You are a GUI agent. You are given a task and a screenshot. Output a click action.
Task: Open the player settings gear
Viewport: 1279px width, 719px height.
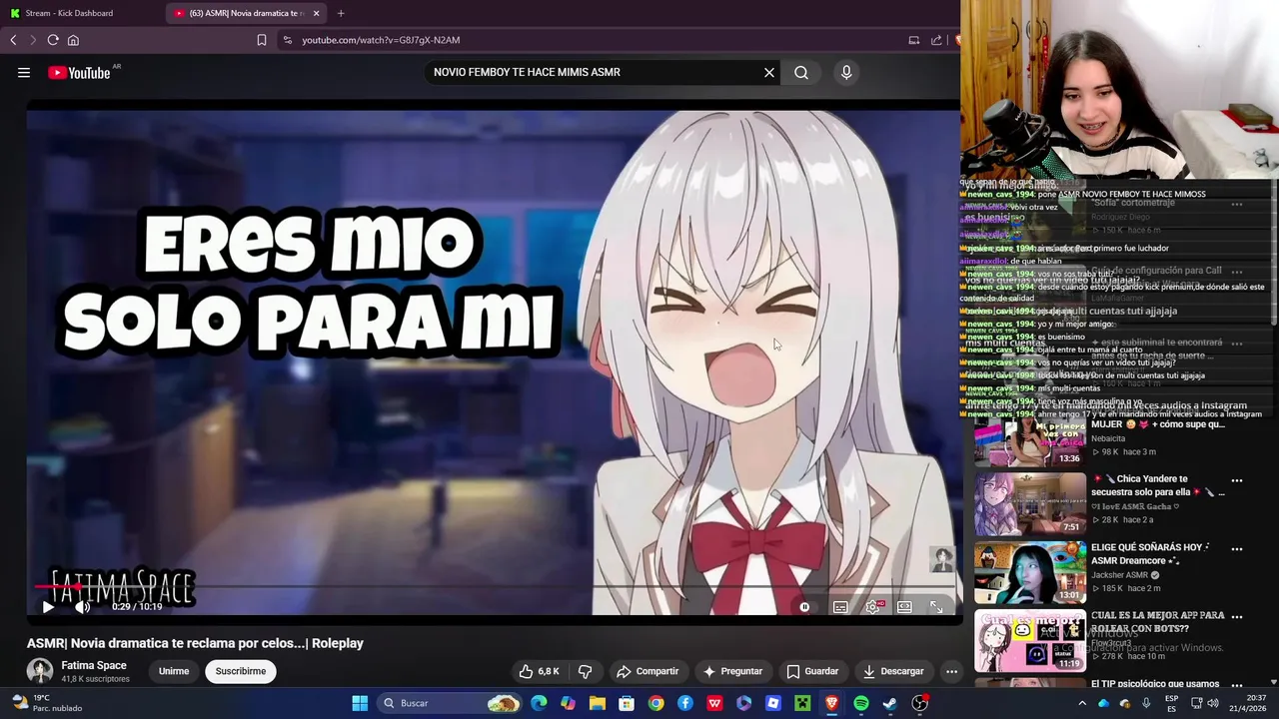[x=872, y=606]
